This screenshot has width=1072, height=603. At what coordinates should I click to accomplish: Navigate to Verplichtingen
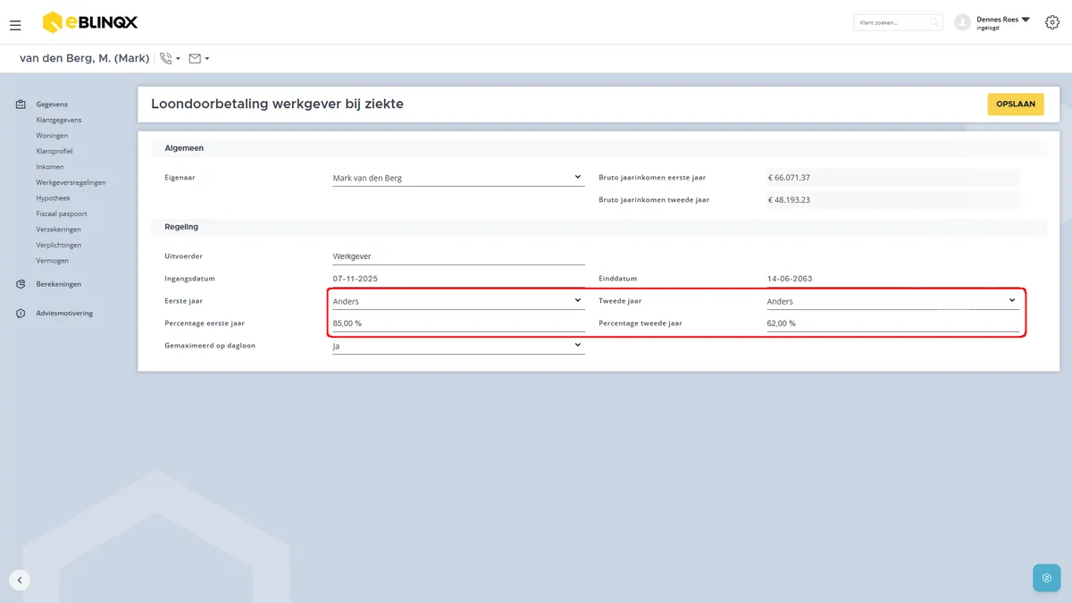(x=58, y=245)
